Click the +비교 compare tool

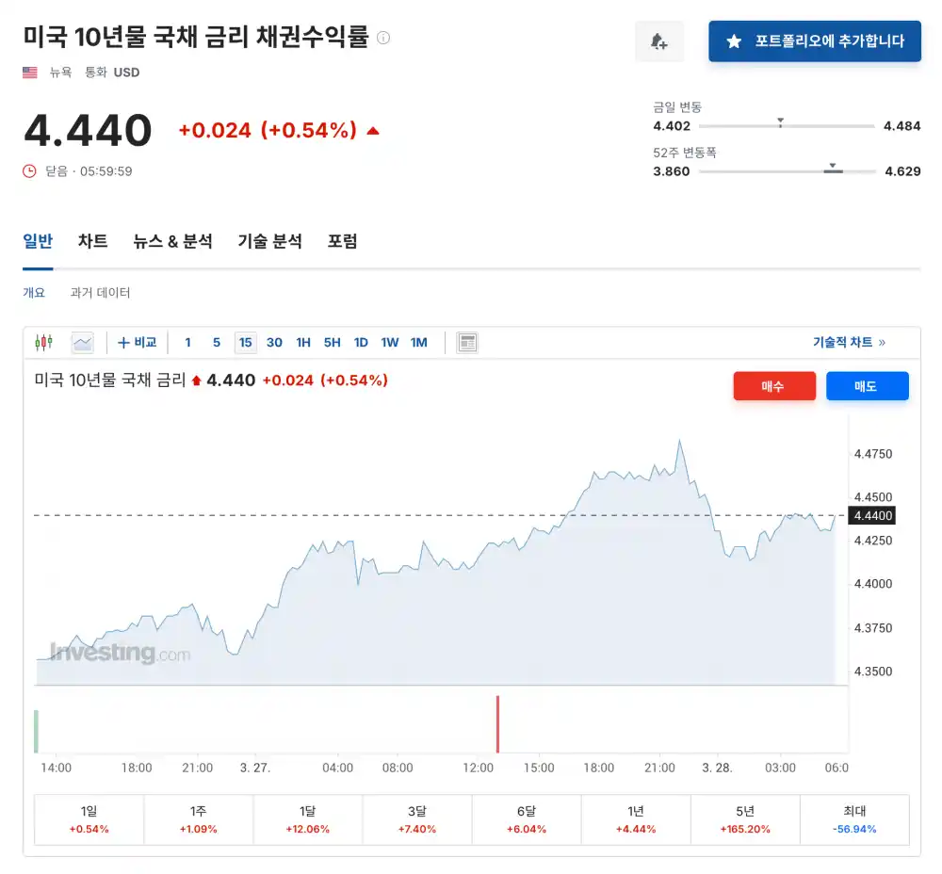(138, 342)
